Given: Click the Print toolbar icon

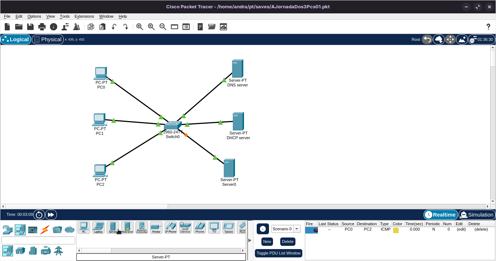Looking at the screenshot, I should coord(42,27).
